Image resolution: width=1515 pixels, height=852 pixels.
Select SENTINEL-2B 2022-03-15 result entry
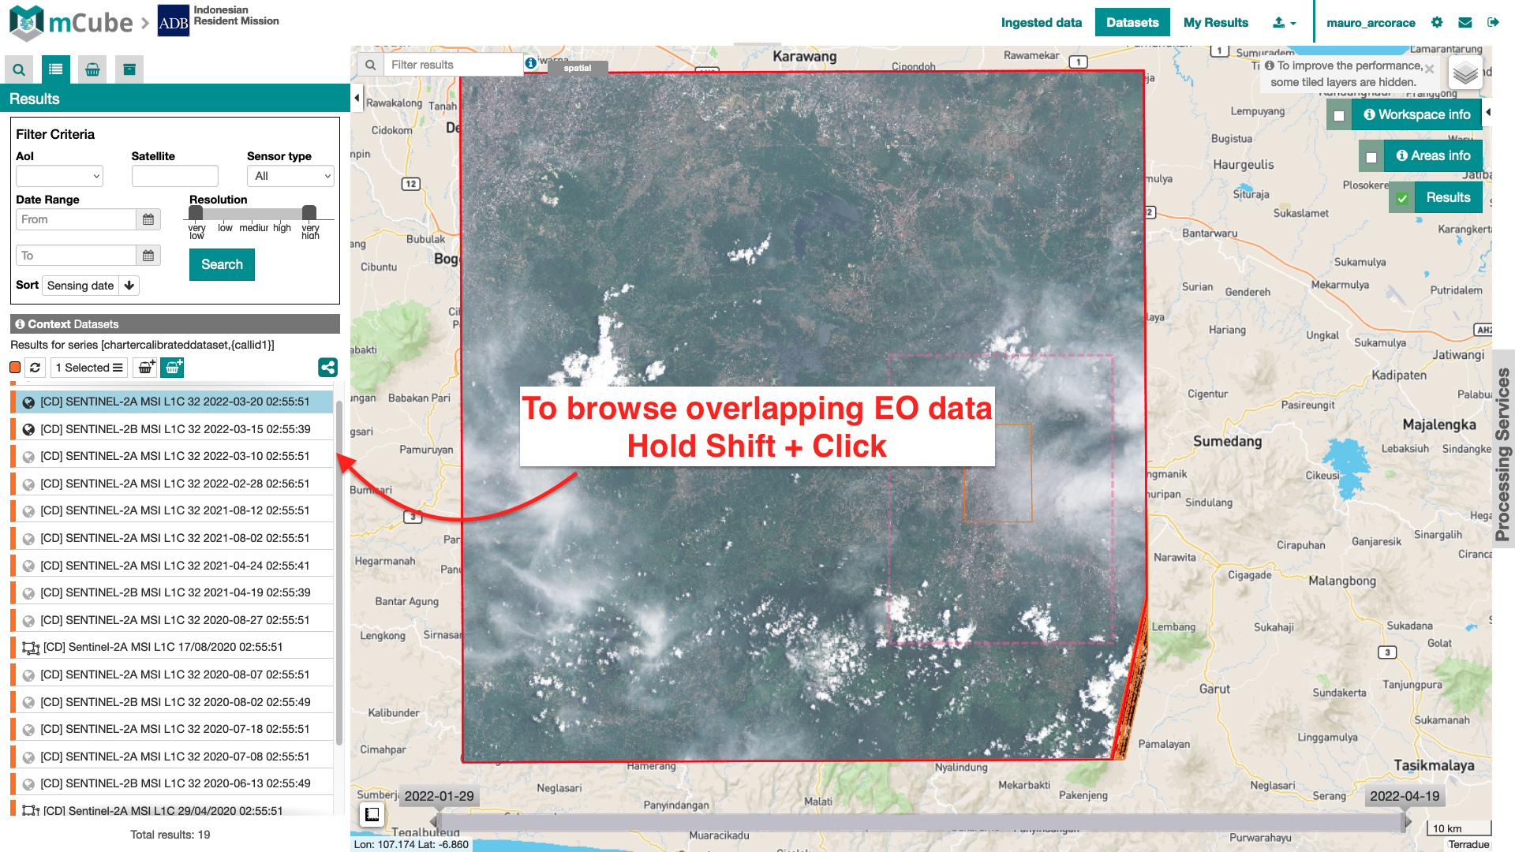click(175, 429)
